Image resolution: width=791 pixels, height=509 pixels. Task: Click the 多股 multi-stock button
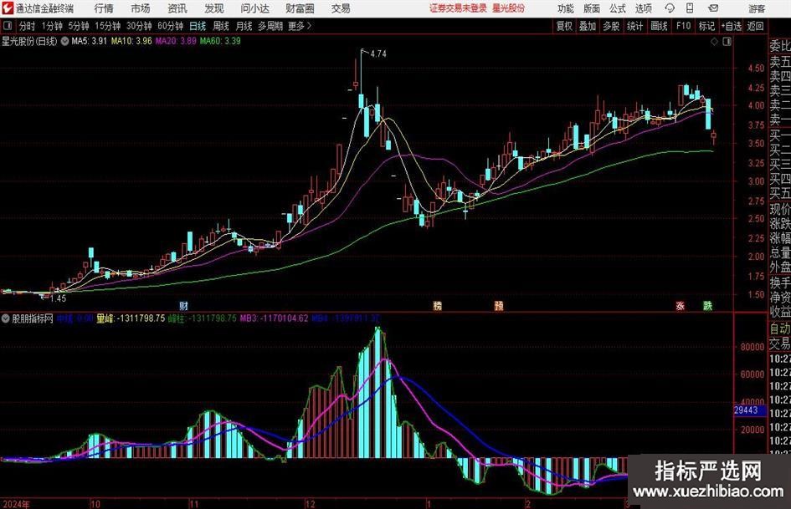tap(611, 26)
